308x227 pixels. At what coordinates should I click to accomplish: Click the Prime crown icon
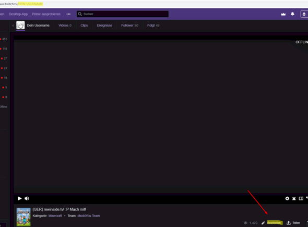tap(283, 14)
